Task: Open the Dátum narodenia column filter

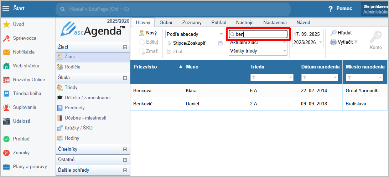Action: coord(320,78)
